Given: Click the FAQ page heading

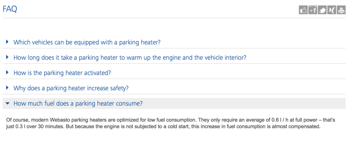Looking at the screenshot, I should point(10,9).
